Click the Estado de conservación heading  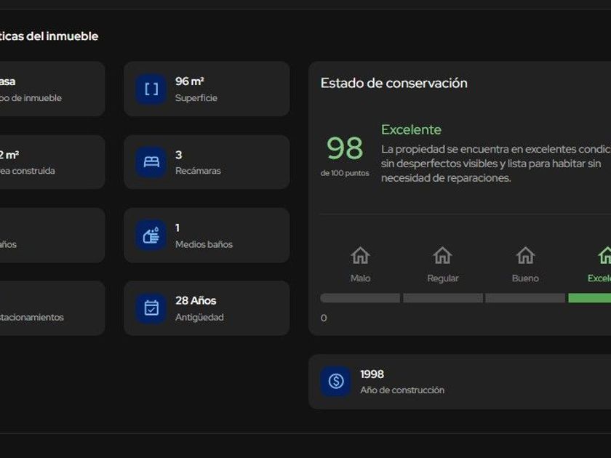394,83
